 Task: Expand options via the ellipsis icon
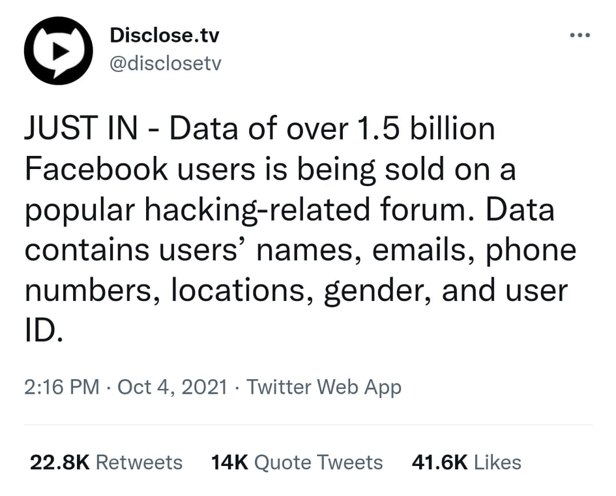click(x=579, y=35)
